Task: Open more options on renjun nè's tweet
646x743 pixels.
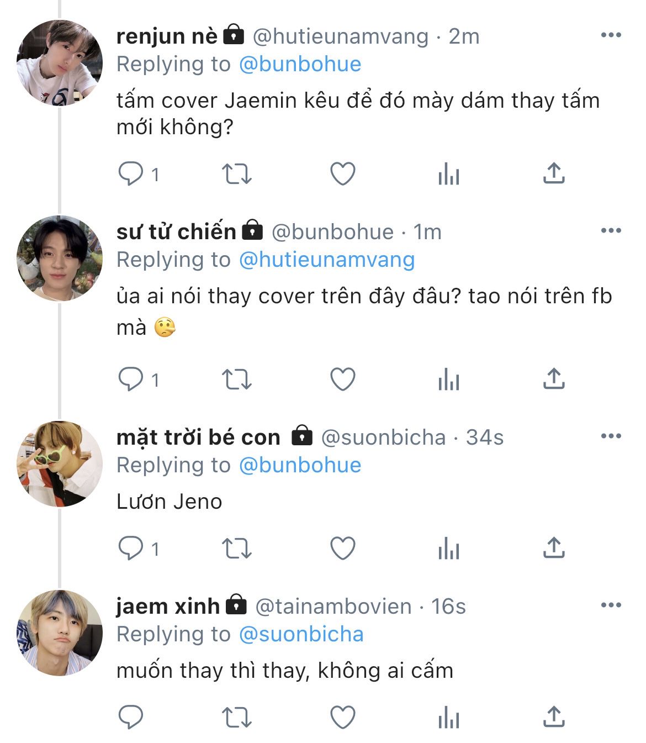Action: [x=611, y=35]
